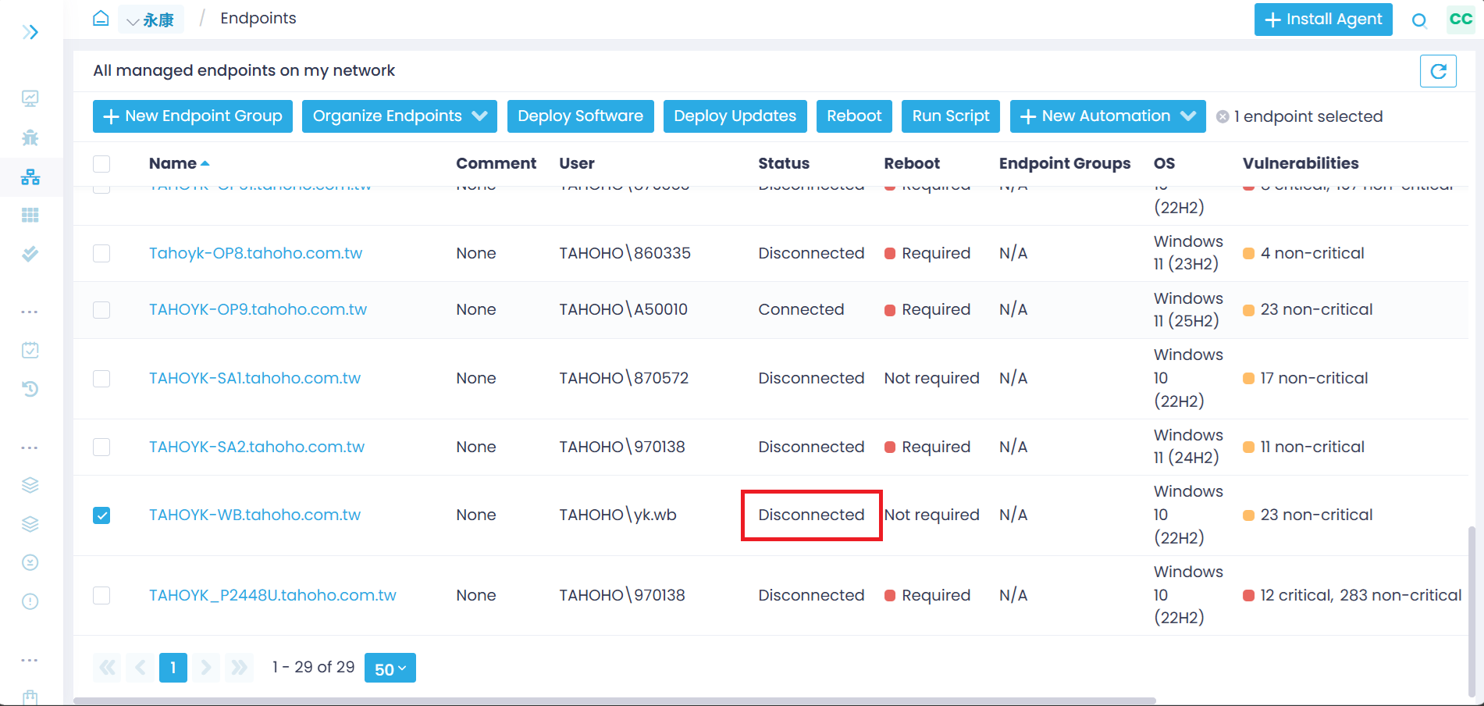Check the TAHOYK-OP9 endpoint checkbox
1484x706 pixels.
pyautogui.click(x=101, y=310)
